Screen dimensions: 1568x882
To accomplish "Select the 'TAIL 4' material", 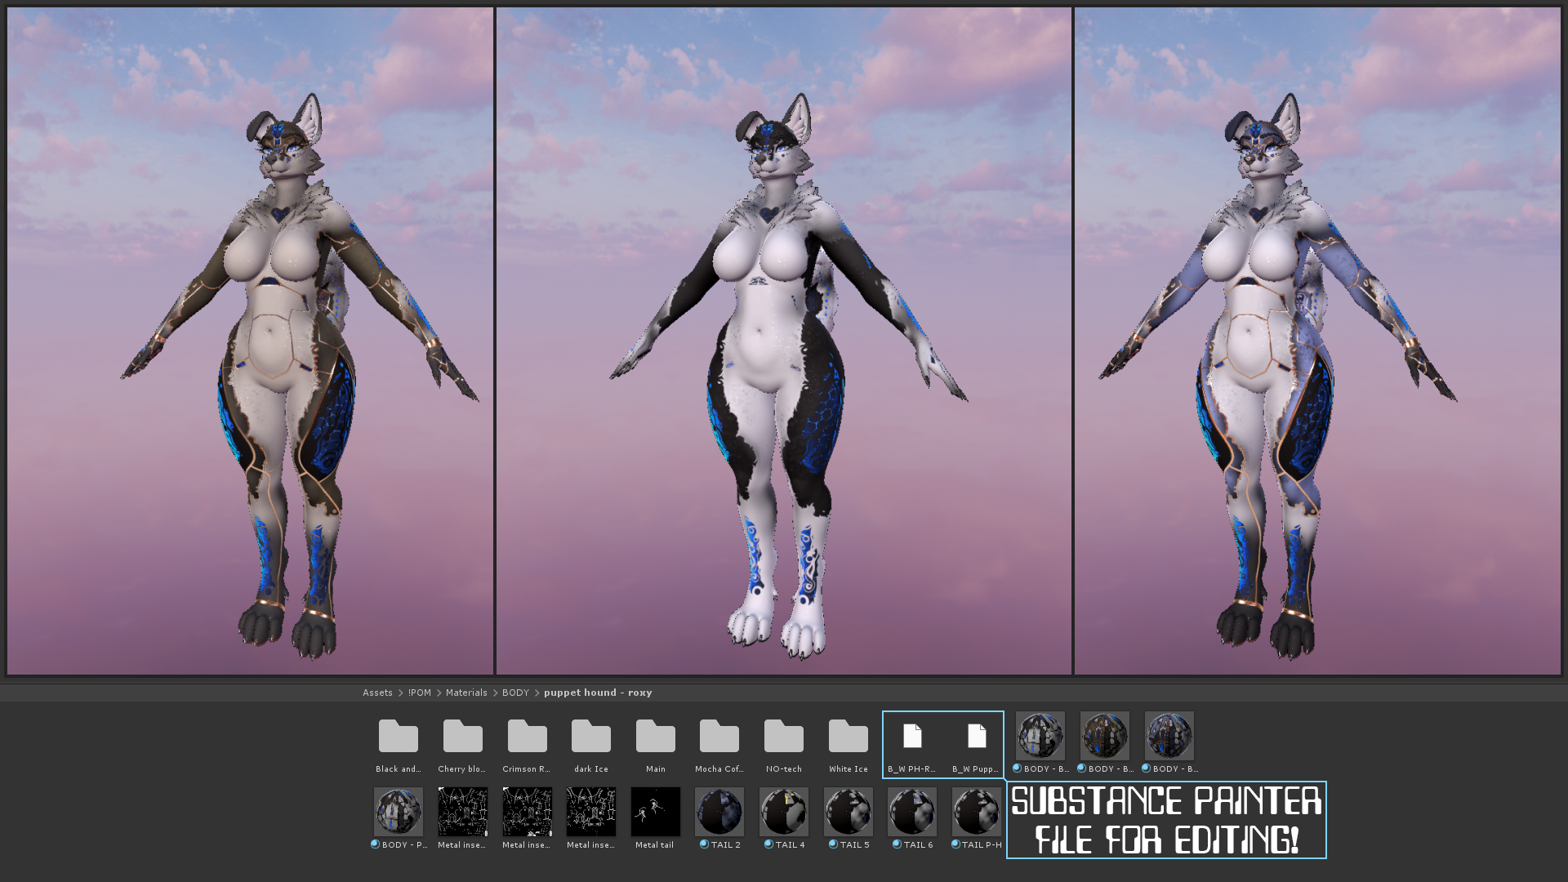I will pos(784,812).
